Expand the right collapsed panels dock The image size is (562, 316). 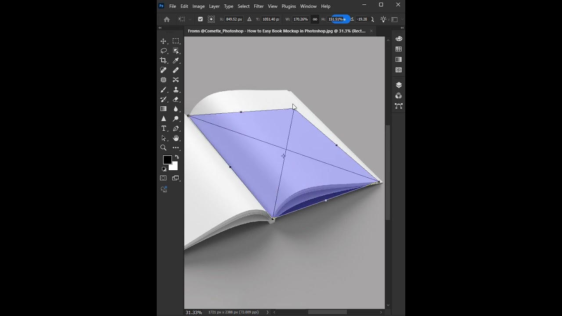(402, 28)
